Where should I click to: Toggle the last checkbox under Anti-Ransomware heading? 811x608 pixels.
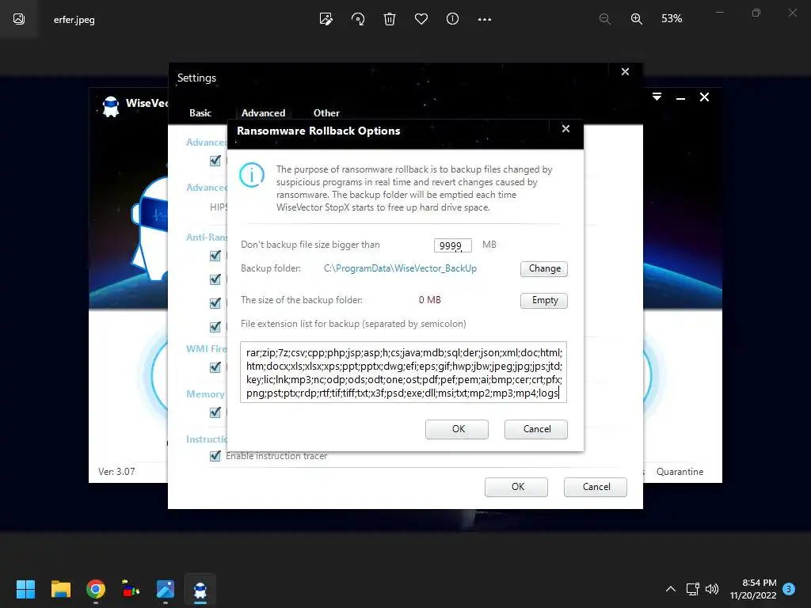[215, 327]
